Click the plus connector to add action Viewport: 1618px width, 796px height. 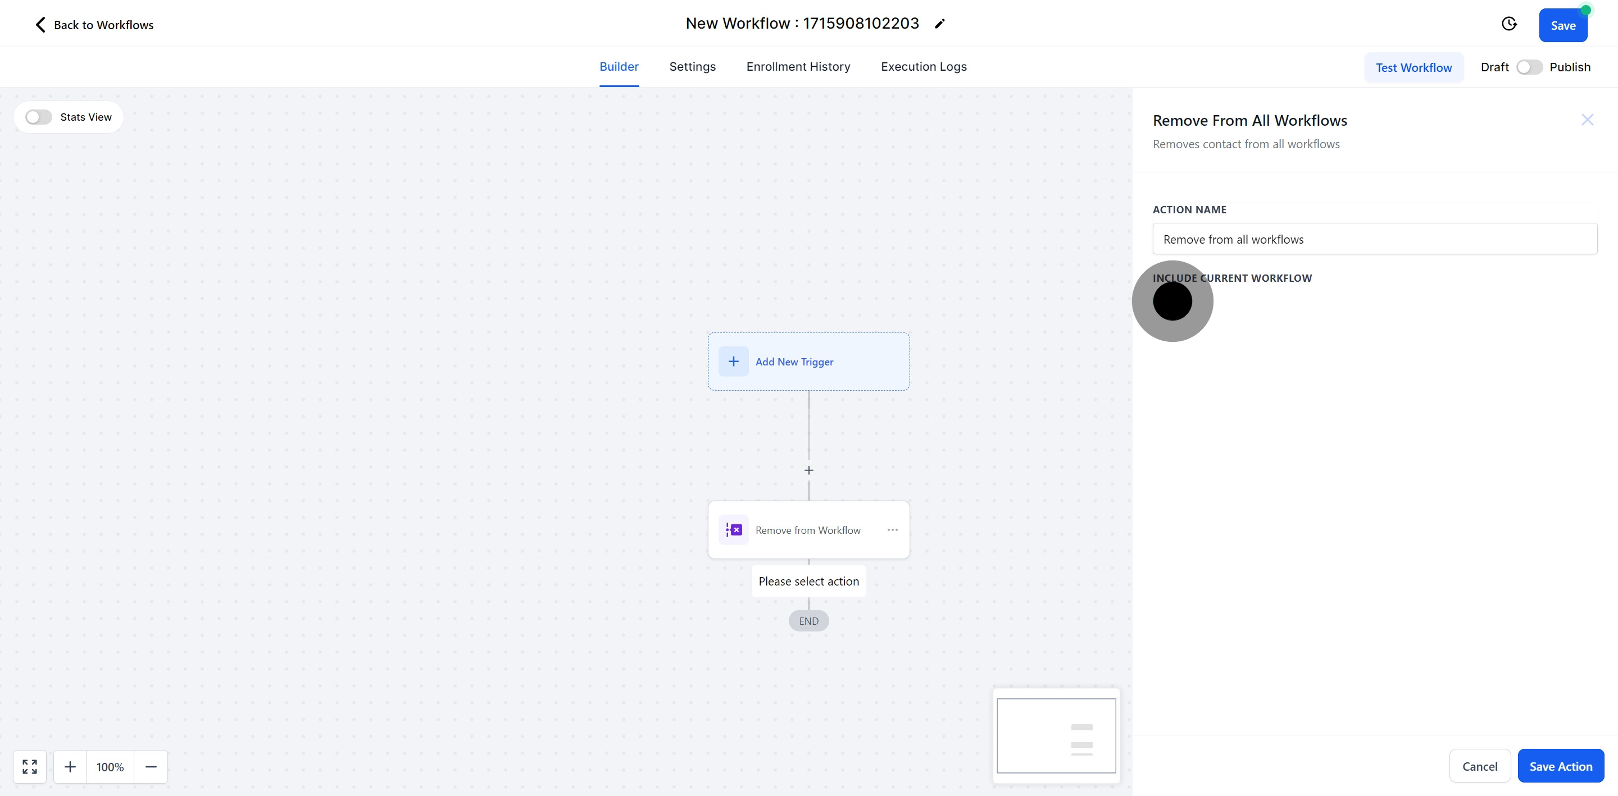(x=808, y=470)
